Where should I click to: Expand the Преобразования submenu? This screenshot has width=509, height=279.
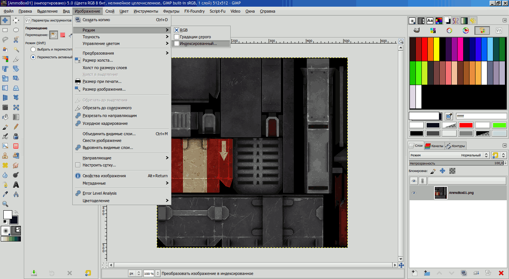coord(122,53)
